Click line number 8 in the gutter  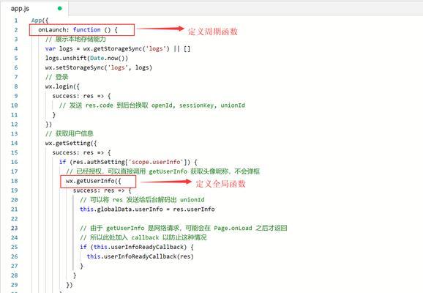pos(15,86)
